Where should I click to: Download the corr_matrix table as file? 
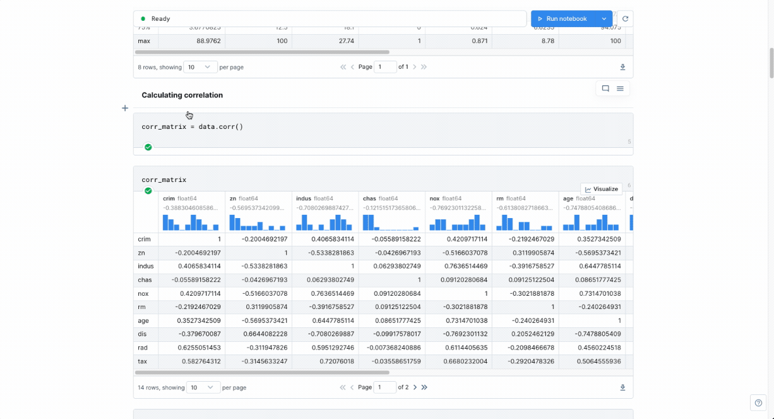coord(622,387)
